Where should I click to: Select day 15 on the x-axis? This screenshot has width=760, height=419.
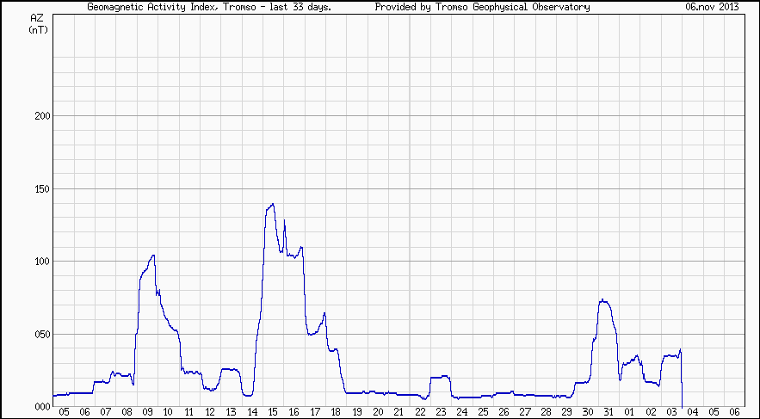tap(273, 413)
